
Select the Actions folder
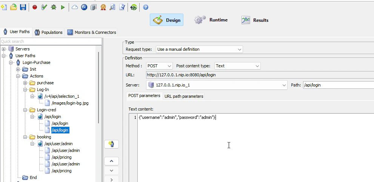click(x=37, y=76)
